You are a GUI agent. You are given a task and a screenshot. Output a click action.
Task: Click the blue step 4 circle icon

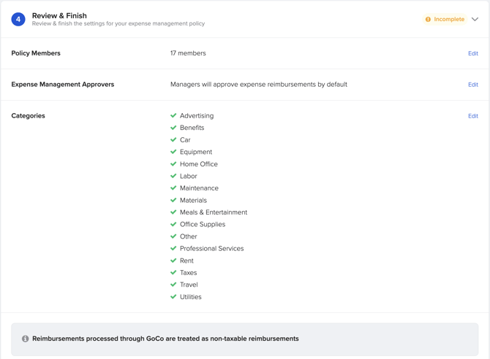[x=18, y=20]
